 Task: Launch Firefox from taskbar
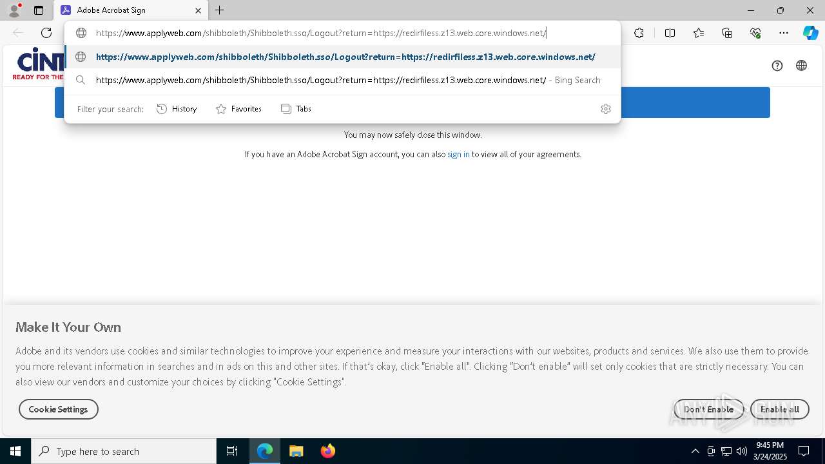point(328,451)
